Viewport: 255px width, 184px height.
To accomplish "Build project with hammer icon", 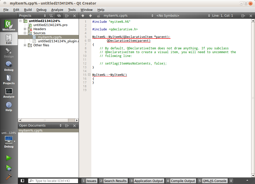I will point(9,177).
